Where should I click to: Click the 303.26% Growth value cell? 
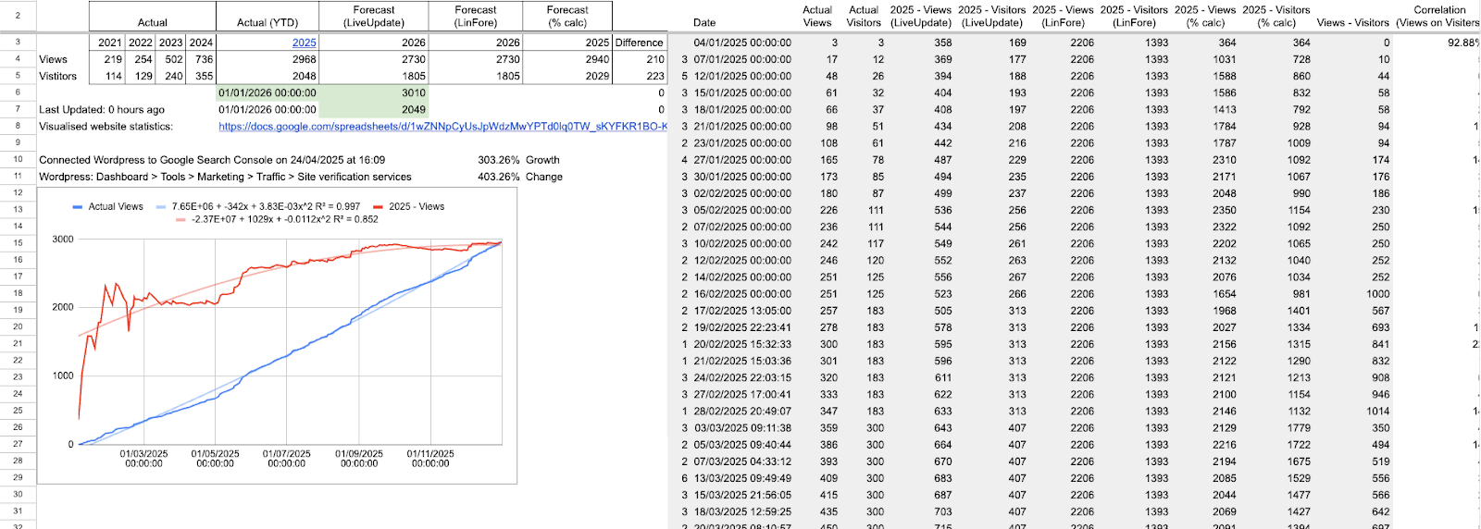tap(499, 160)
